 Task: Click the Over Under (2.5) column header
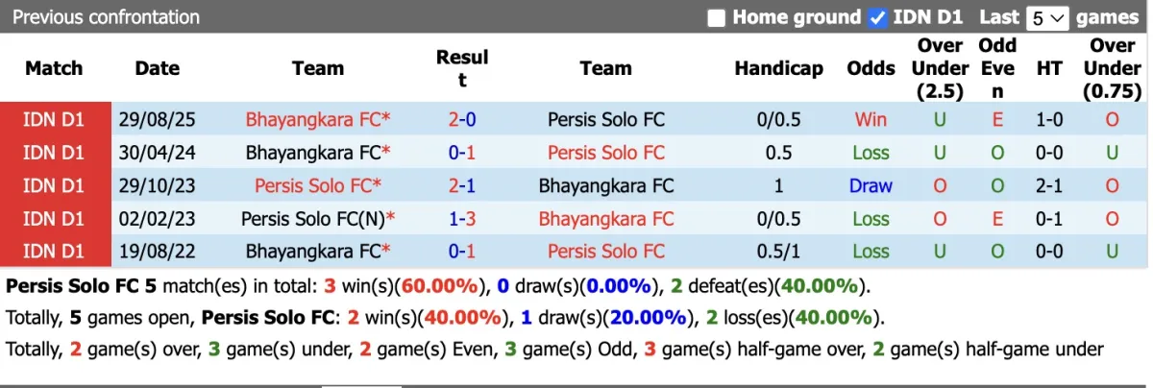tap(940, 68)
